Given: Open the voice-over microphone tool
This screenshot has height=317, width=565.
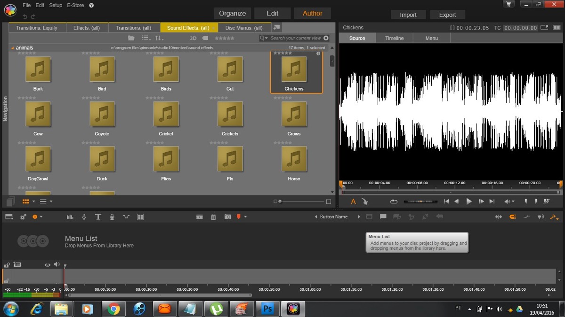Looking at the screenshot, I should point(112,216).
